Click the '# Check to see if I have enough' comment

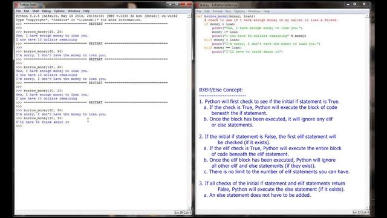(x=271, y=20)
